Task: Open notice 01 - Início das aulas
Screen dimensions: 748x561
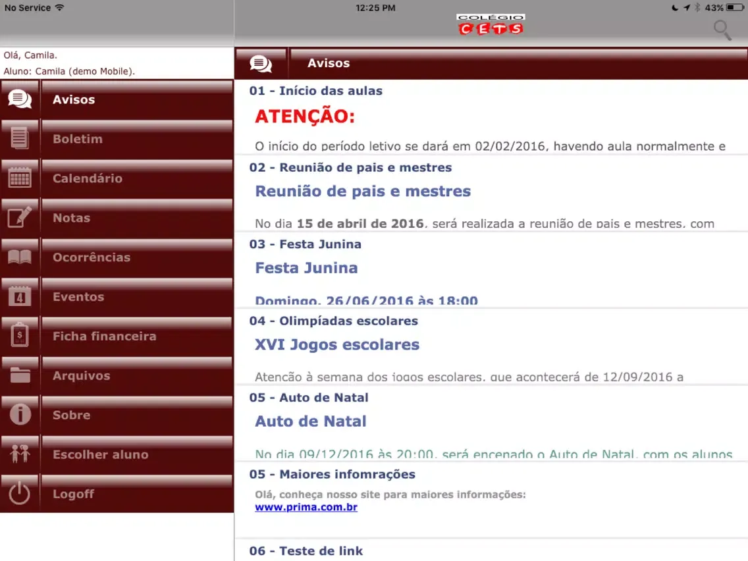Action: coord(491,117)
